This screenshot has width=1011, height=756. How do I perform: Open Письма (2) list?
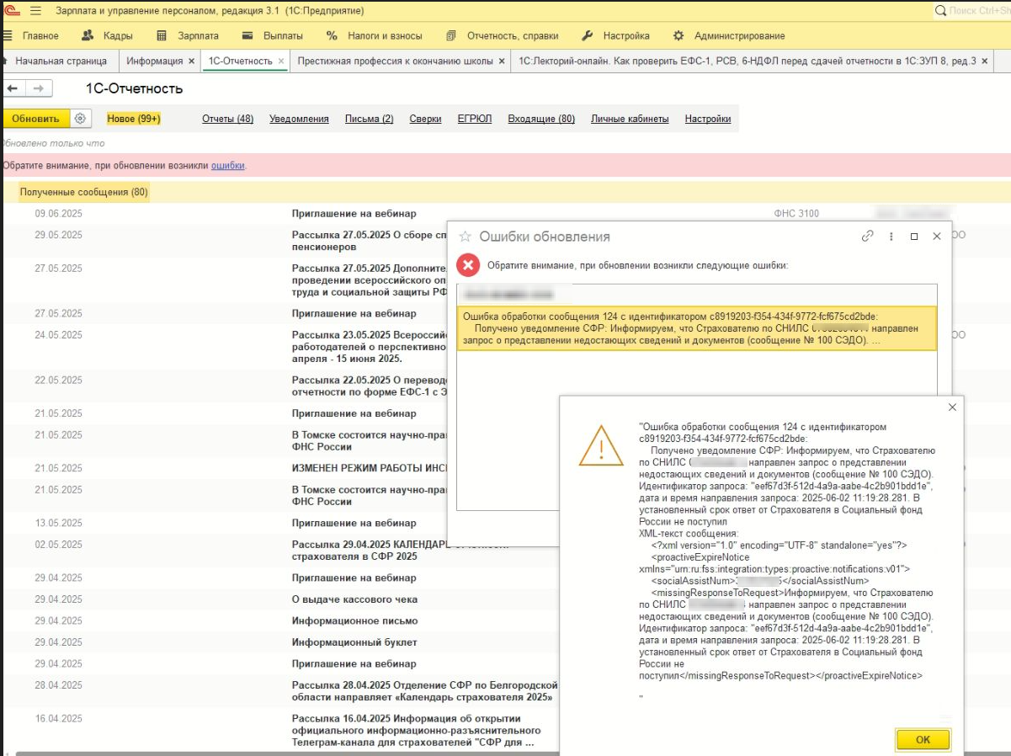coord(370,119)
